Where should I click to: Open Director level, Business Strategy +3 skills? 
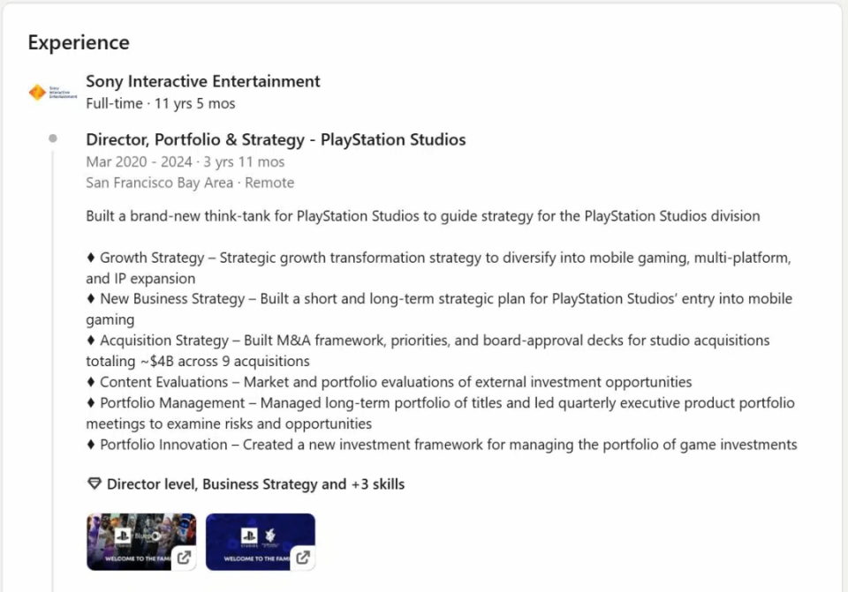(255, 483)
